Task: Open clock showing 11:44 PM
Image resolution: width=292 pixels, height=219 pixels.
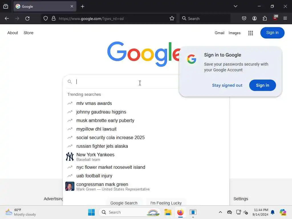Action: point(260,212)
